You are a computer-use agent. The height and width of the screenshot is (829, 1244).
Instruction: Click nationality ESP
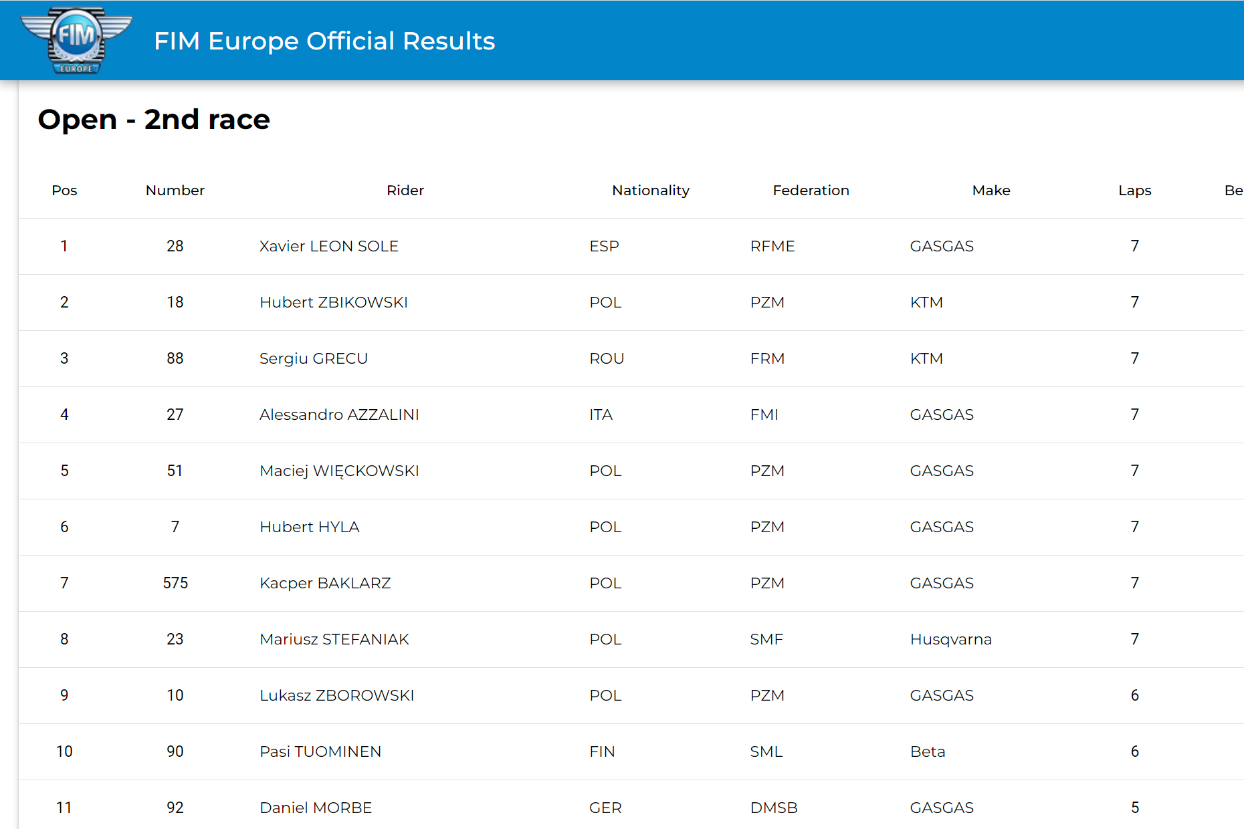coord(605,246)
